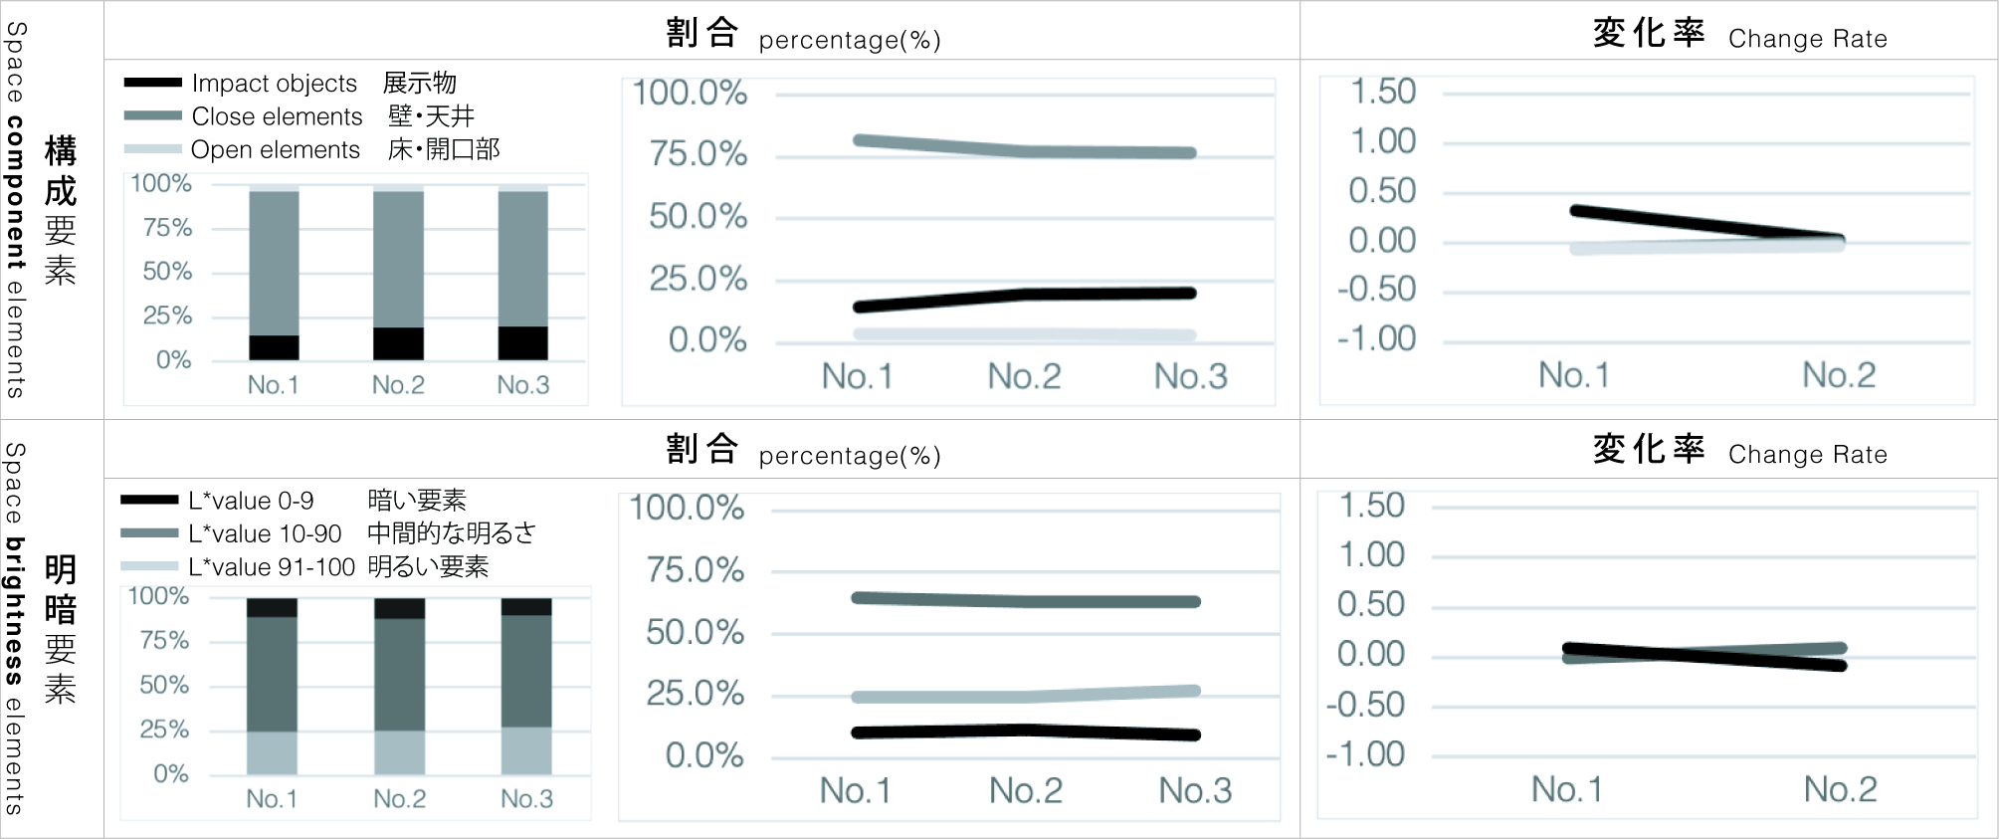Click the L*value 10-90 legend line
This screenshot has width=1999, height=839.
pyautogui.click(x=149, y=533)
